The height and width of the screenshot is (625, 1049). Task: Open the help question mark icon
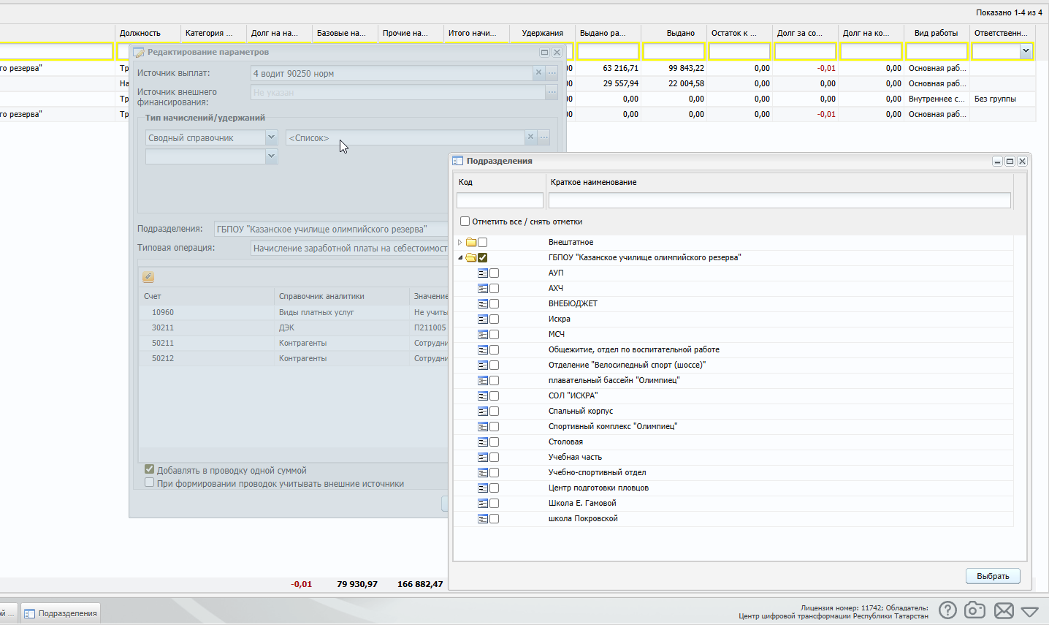coord(947,610)
